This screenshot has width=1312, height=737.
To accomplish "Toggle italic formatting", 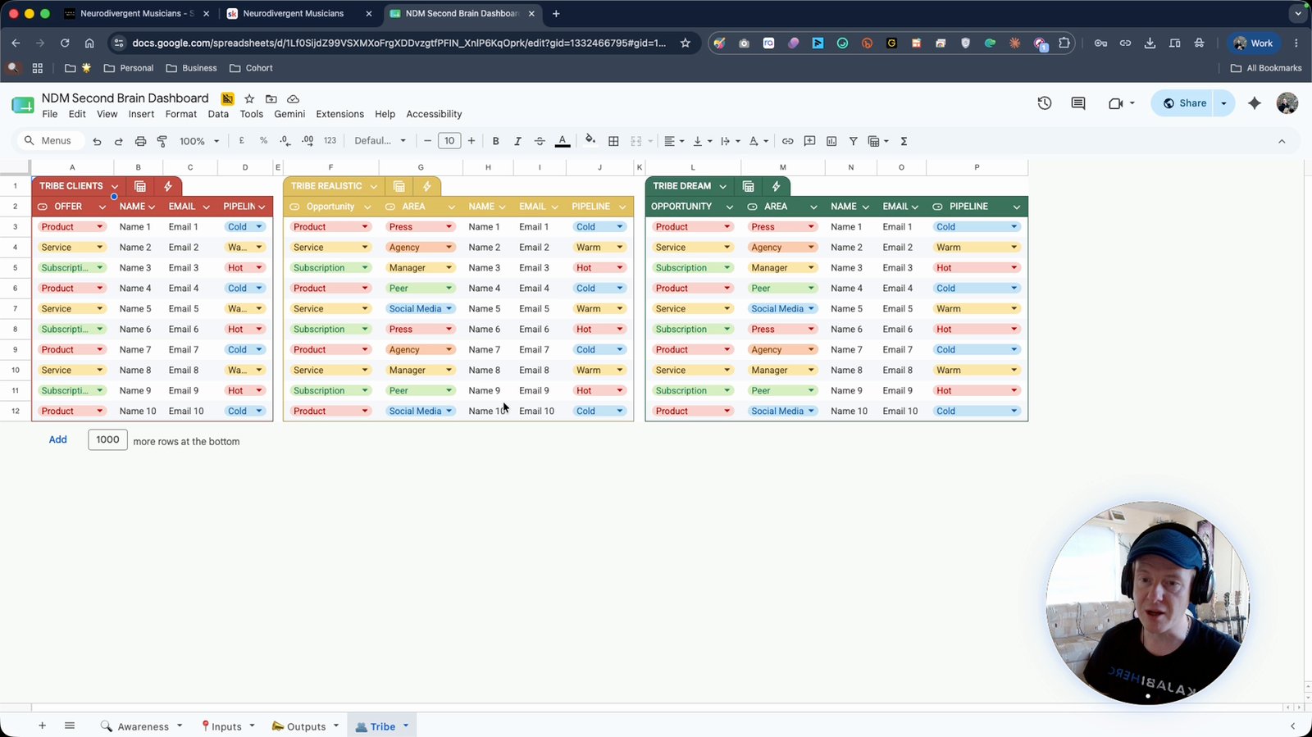I will 517,141.
